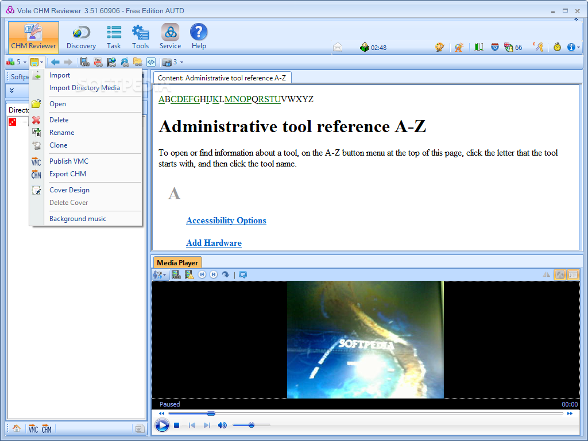Click the curved blue arrow in player toolbar

tap(225, 275)
